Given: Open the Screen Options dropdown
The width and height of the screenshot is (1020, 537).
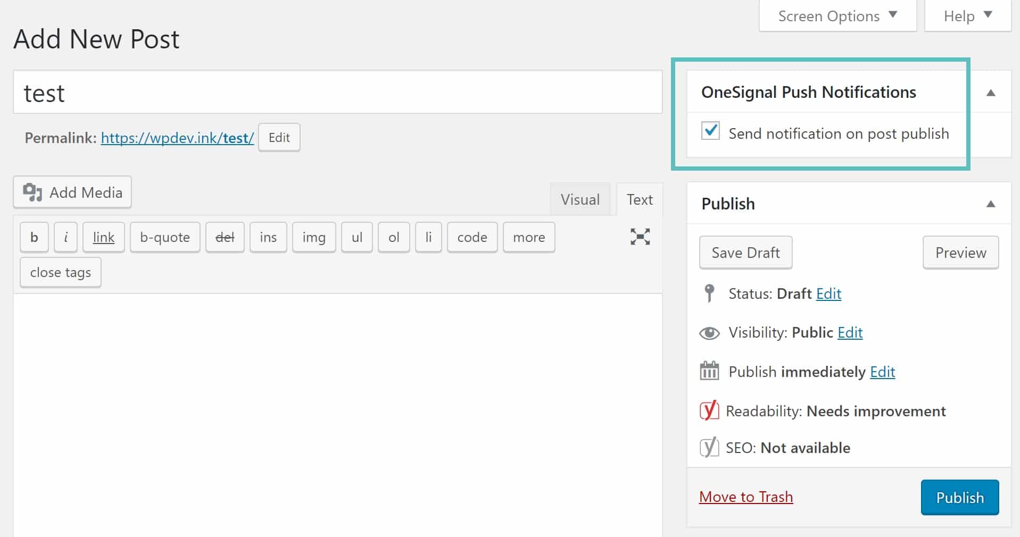Looking at the screenshot, I should [x=836, y=15].
